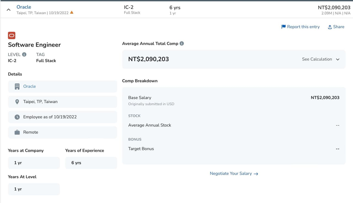
Task: Click the Average Annual Stock label
Action: click(x=149, y=125)
